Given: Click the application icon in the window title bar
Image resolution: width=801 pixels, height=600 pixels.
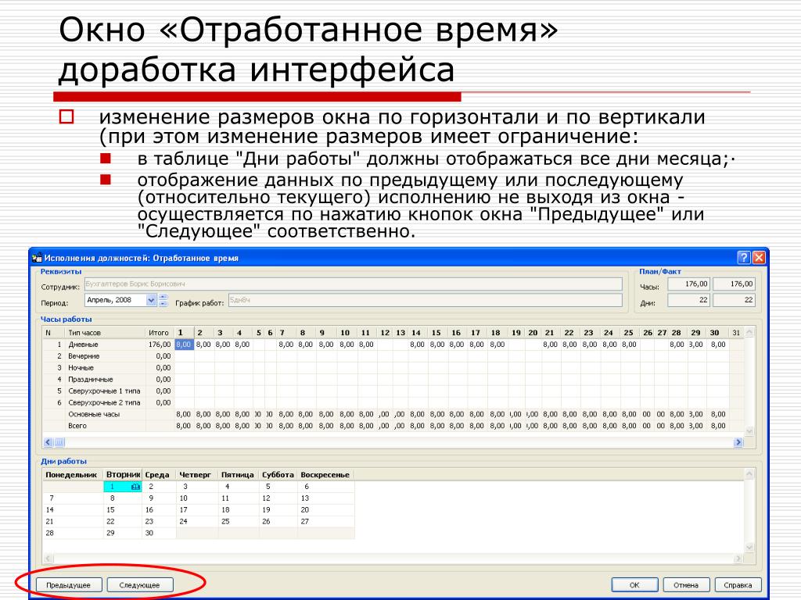Looking at the screenshot, I should tap(37, 258).
